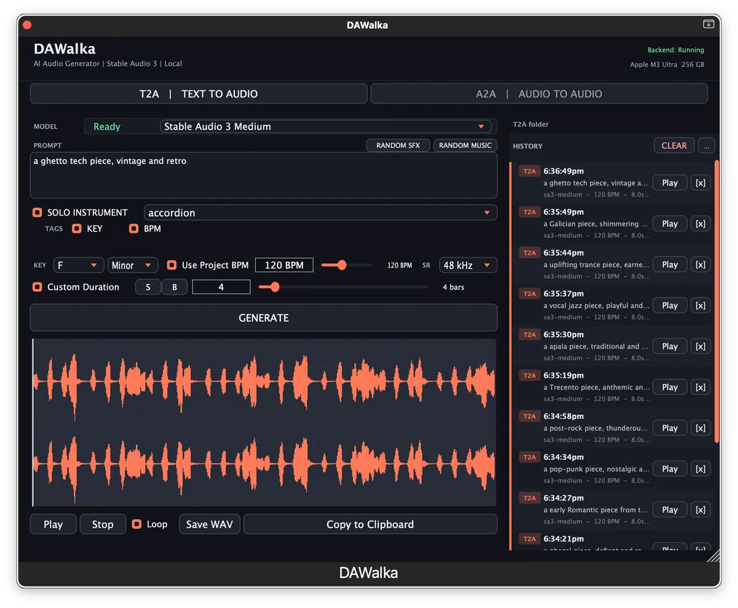This screenshot has height=608, width=738.
Task: Select bars (B) duration mode
Action: tap(175, 287)
